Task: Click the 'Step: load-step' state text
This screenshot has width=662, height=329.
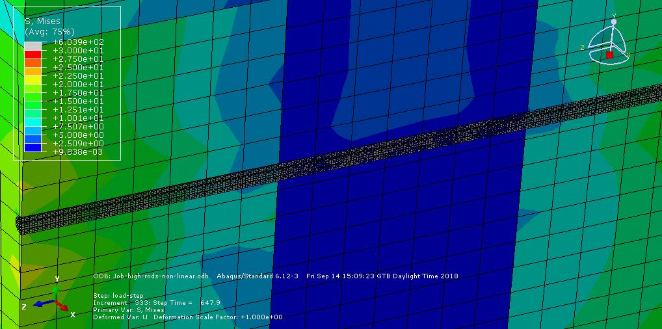Action: (x=118, y=296)
